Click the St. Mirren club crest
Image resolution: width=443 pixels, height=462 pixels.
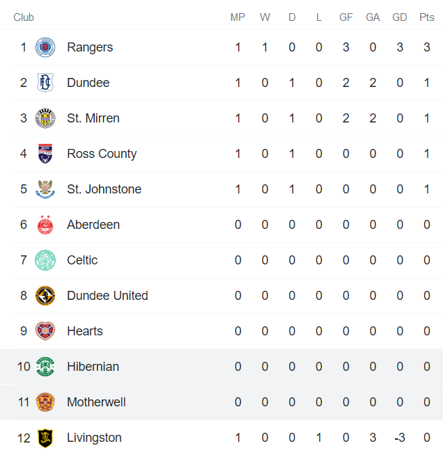pyautogui.click(x=45, y=118)
